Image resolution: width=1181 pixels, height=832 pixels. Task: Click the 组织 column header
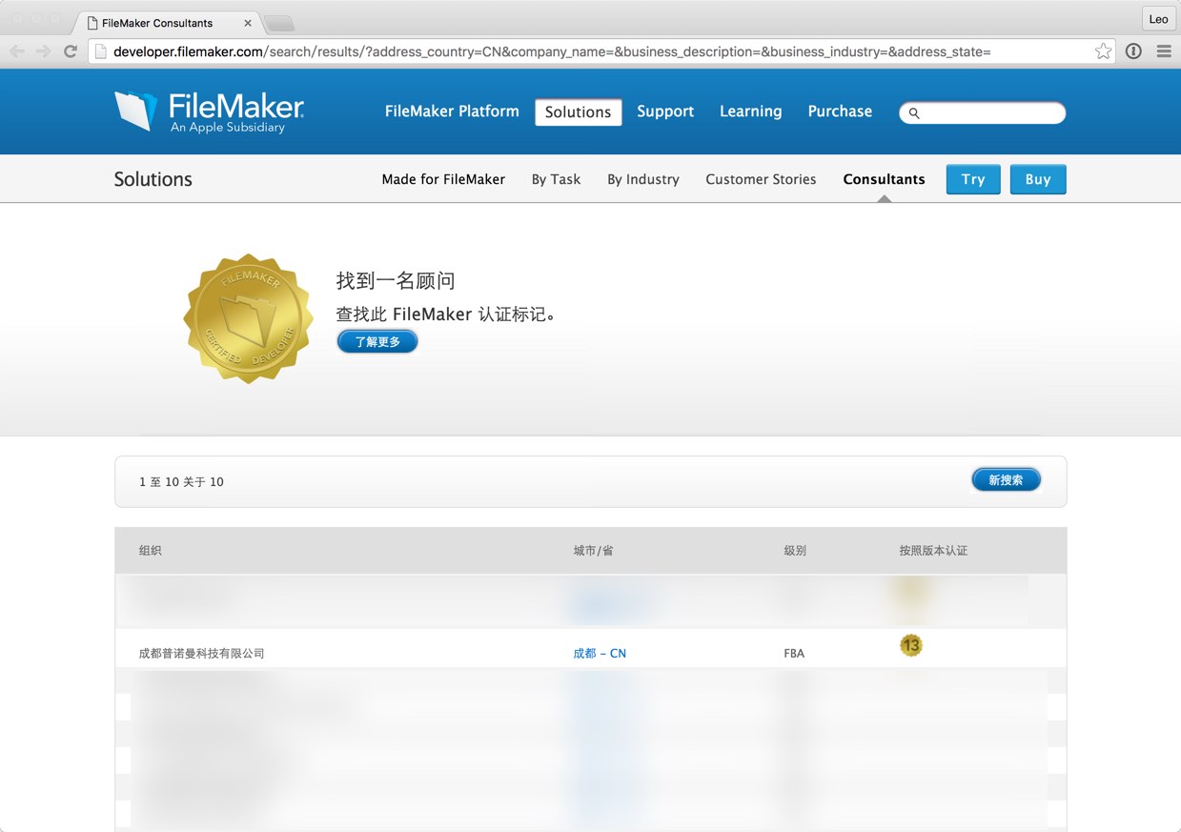coord(151,550)
